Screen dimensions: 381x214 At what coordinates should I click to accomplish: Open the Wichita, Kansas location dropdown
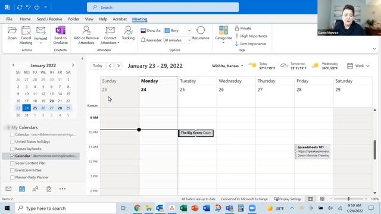pos(227,66)
